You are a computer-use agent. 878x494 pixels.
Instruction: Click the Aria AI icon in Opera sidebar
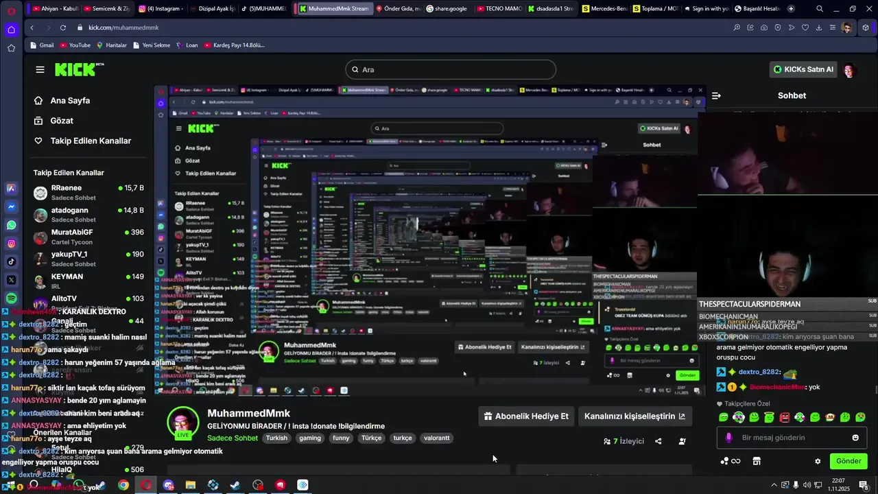pyautogui.click(x=12, y=188)
